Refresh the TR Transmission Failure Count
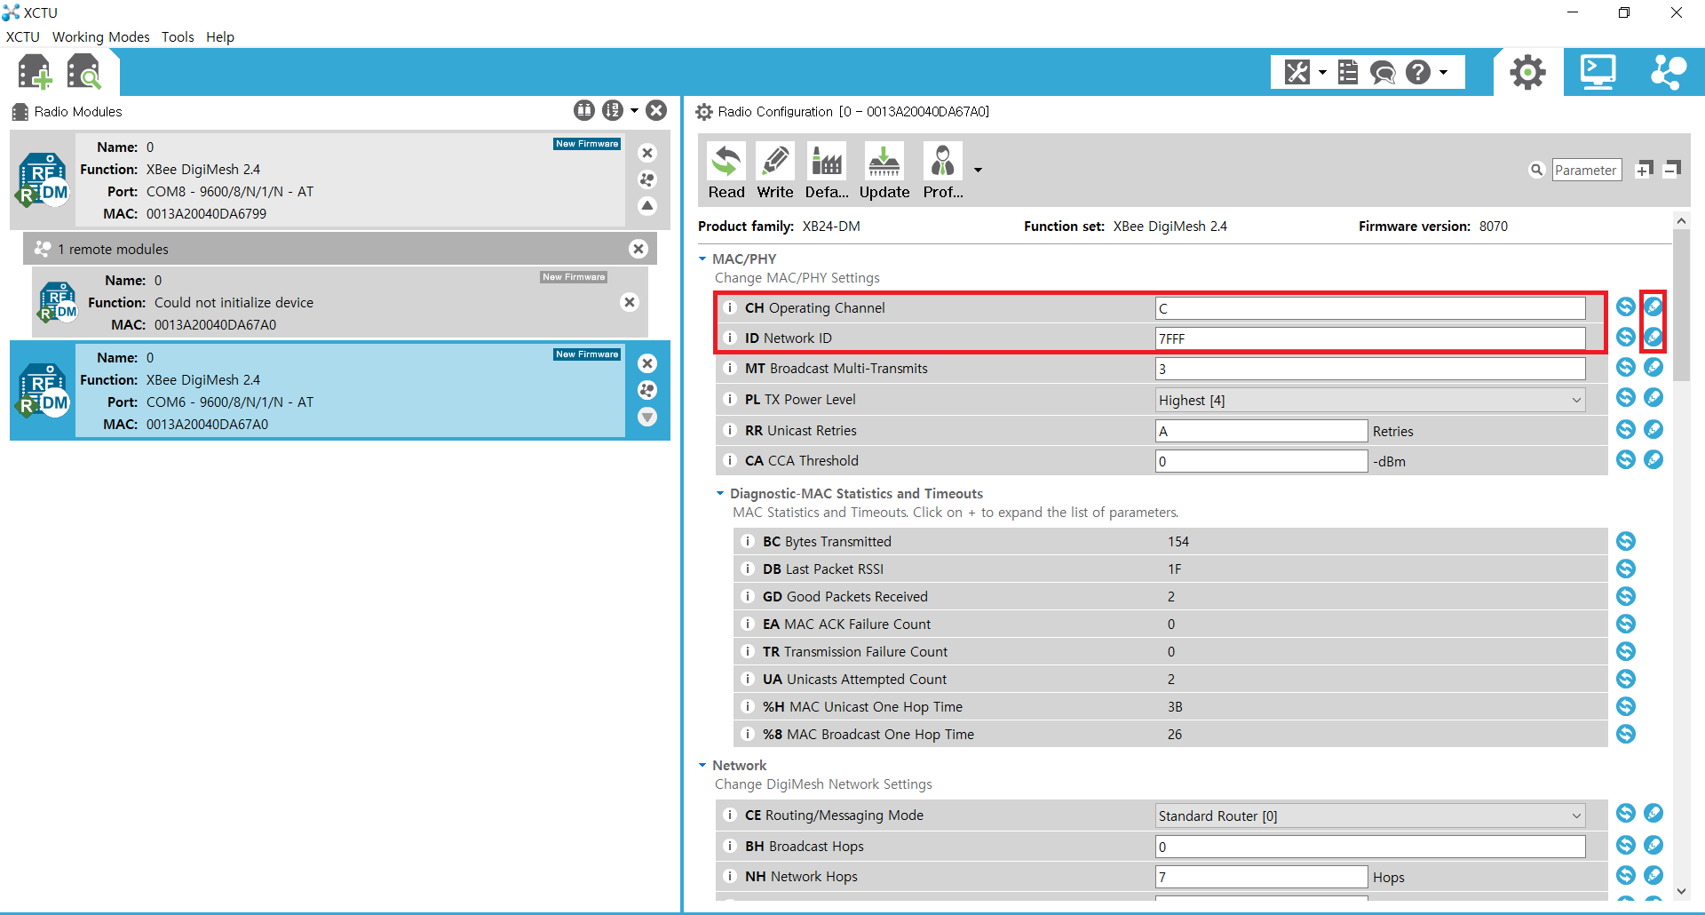The height and width of the screenshot is (915, 1705). [1625, 651]
